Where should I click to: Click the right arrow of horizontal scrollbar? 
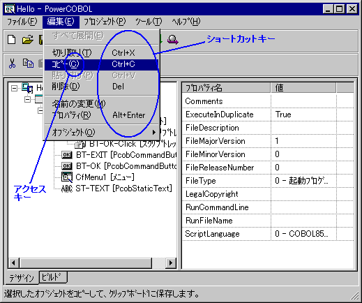(x=171, y=263)
